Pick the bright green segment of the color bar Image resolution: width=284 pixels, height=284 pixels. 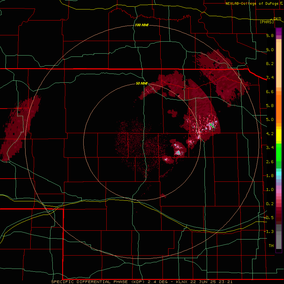click(x=279, y=152)
